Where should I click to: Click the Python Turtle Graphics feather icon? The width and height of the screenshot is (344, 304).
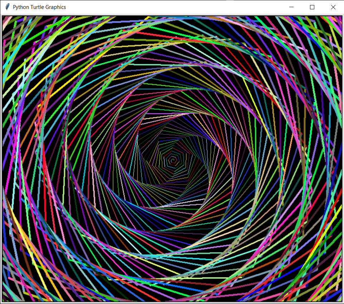pos(7,7)
